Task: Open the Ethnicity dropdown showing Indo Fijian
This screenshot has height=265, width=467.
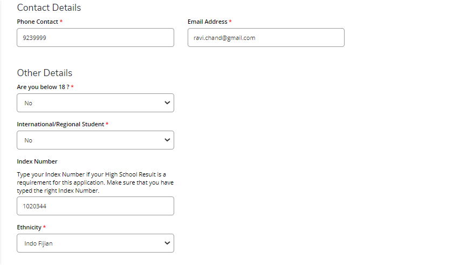Action: coord(95,243)
